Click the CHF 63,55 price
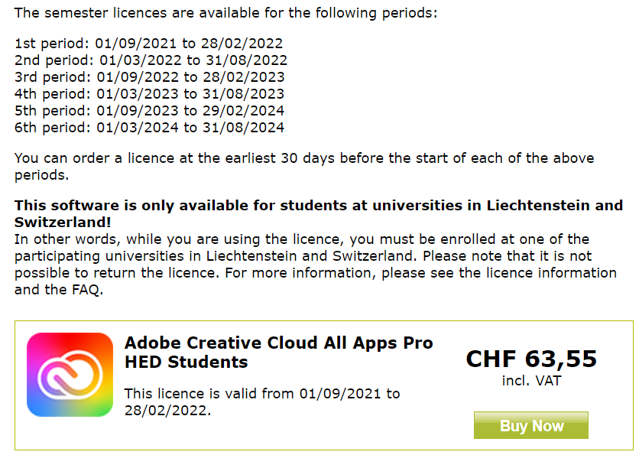Image resolution: width=639 pixels, height=455 pixels. [x=531, y=359]
